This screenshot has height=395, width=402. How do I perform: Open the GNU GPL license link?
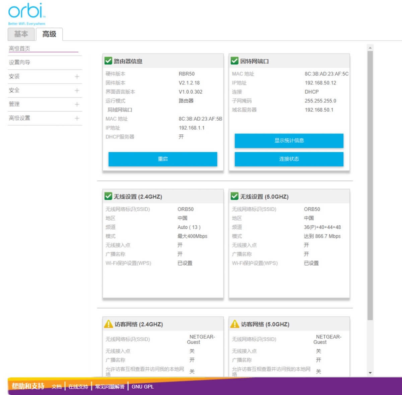(143, 387)
